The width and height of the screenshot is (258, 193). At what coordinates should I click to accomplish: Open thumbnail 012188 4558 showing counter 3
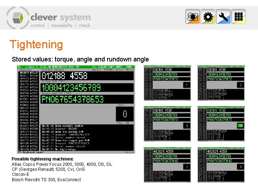(167, 124)
